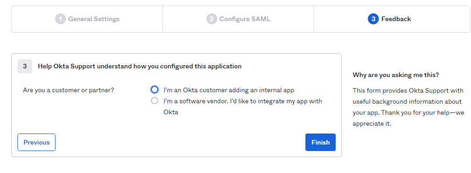Select the Feedback step tab
Screen dimensions: 471x173
click(x=392, y=19)
